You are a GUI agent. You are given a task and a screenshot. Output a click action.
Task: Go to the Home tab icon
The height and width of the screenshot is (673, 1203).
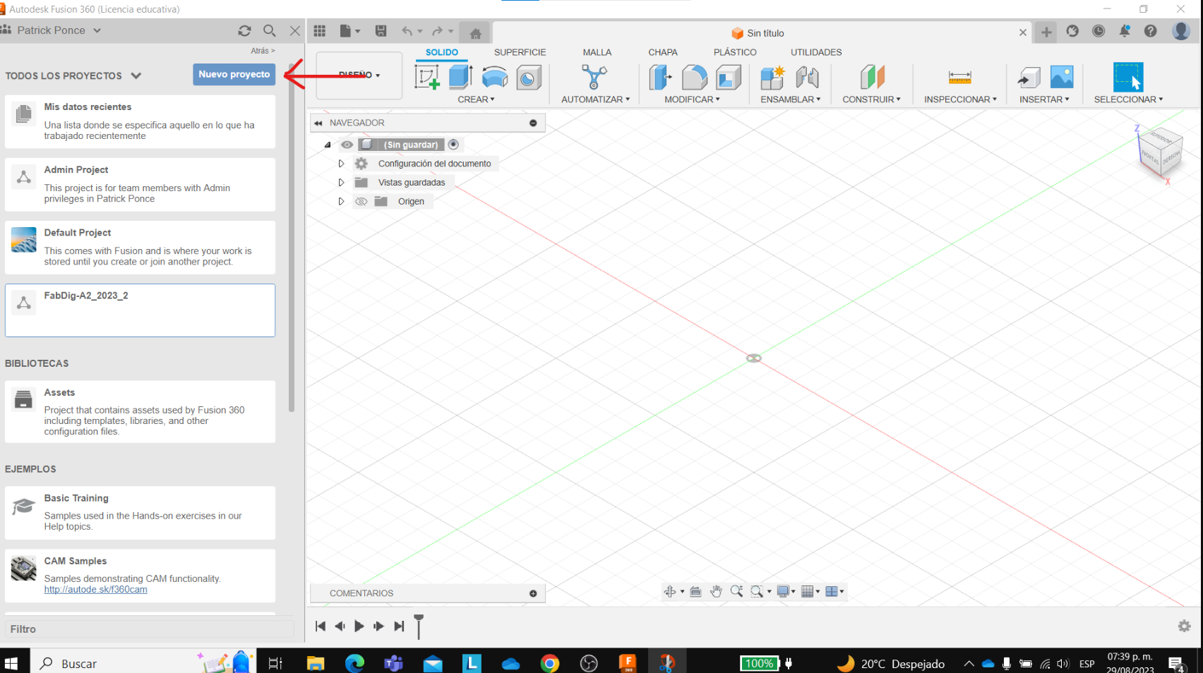[476, 33]
